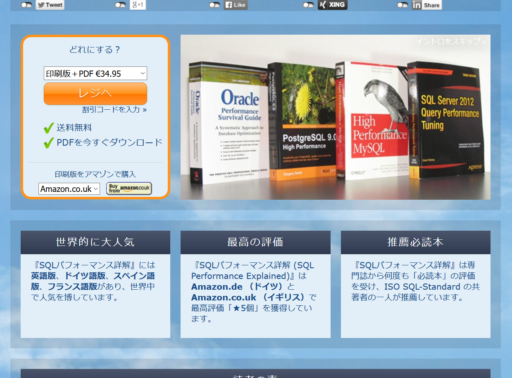Click the book covers intro image
The width and height of the screenshot is (512, 378).
click(x=336, y=117)
